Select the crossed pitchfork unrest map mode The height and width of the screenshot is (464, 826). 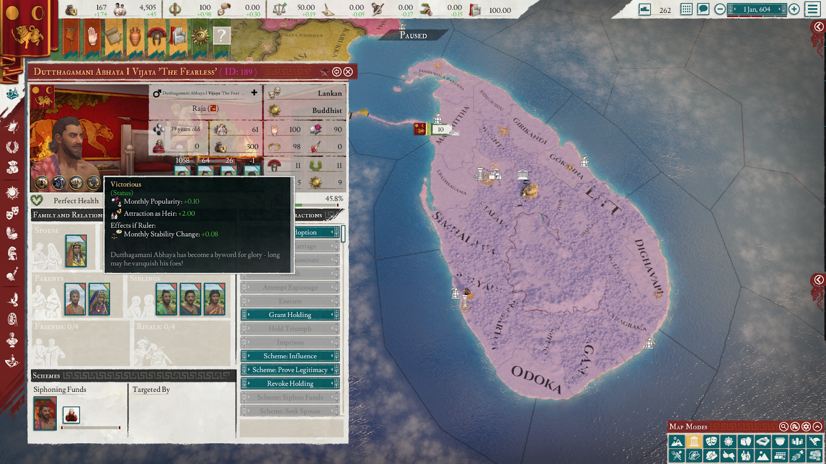677,455
